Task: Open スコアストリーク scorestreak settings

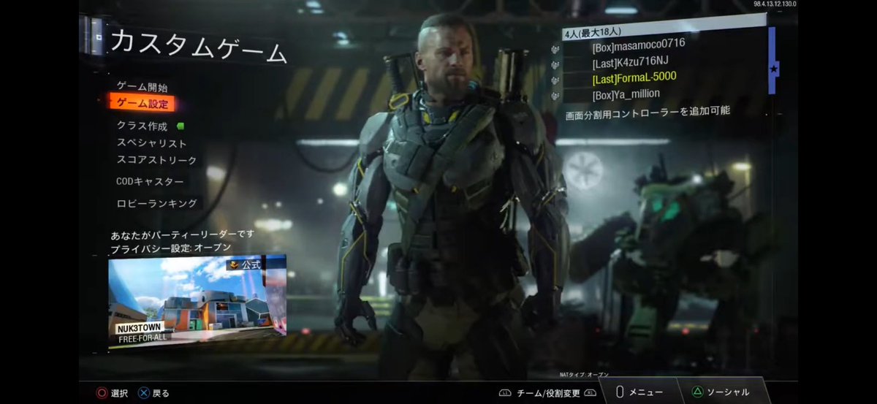Action: tap(156, 160)
